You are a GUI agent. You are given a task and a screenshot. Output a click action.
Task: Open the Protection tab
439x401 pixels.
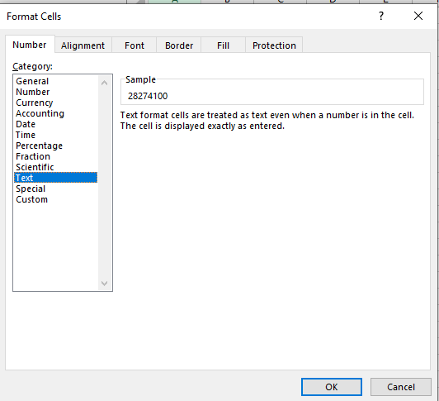coord(274,45)
